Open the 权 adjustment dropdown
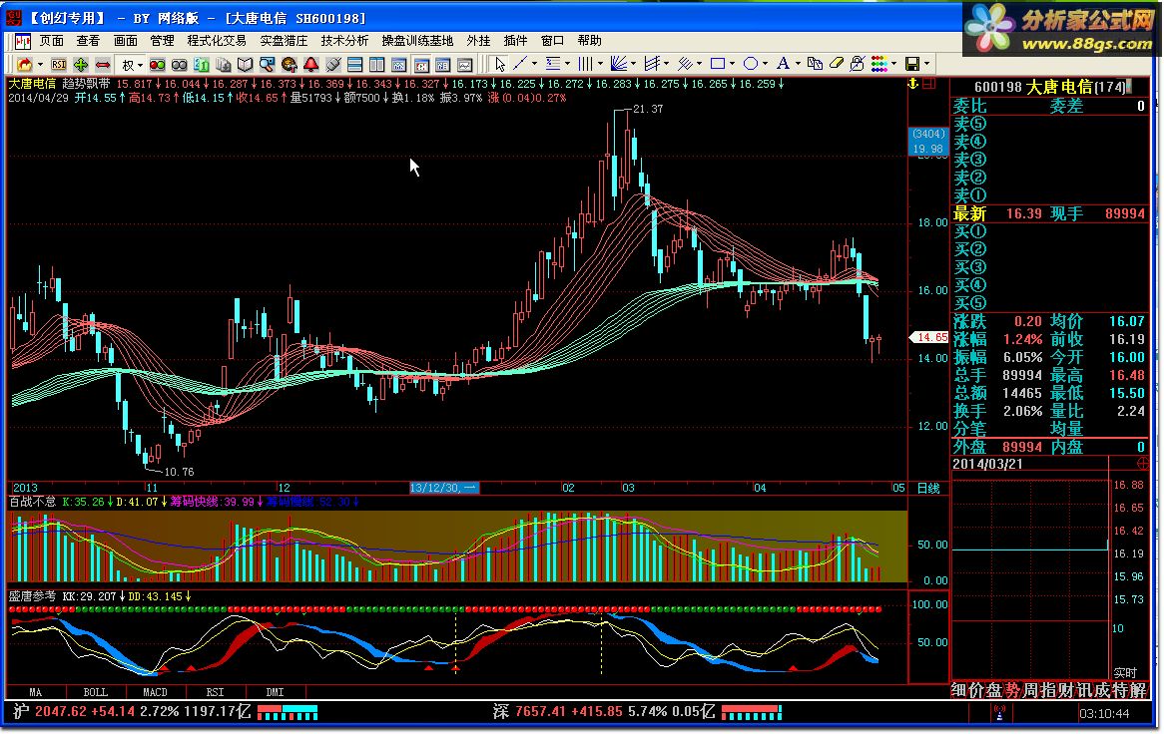Image resolution: width=1164 pixels, height=734 pixels. pyautogui.click(x=133, y=65)
